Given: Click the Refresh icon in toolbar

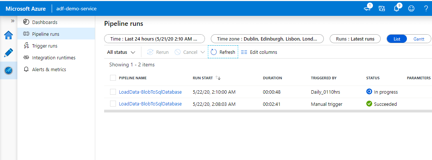Looking at the screenshot, I should tap(214, 52).
